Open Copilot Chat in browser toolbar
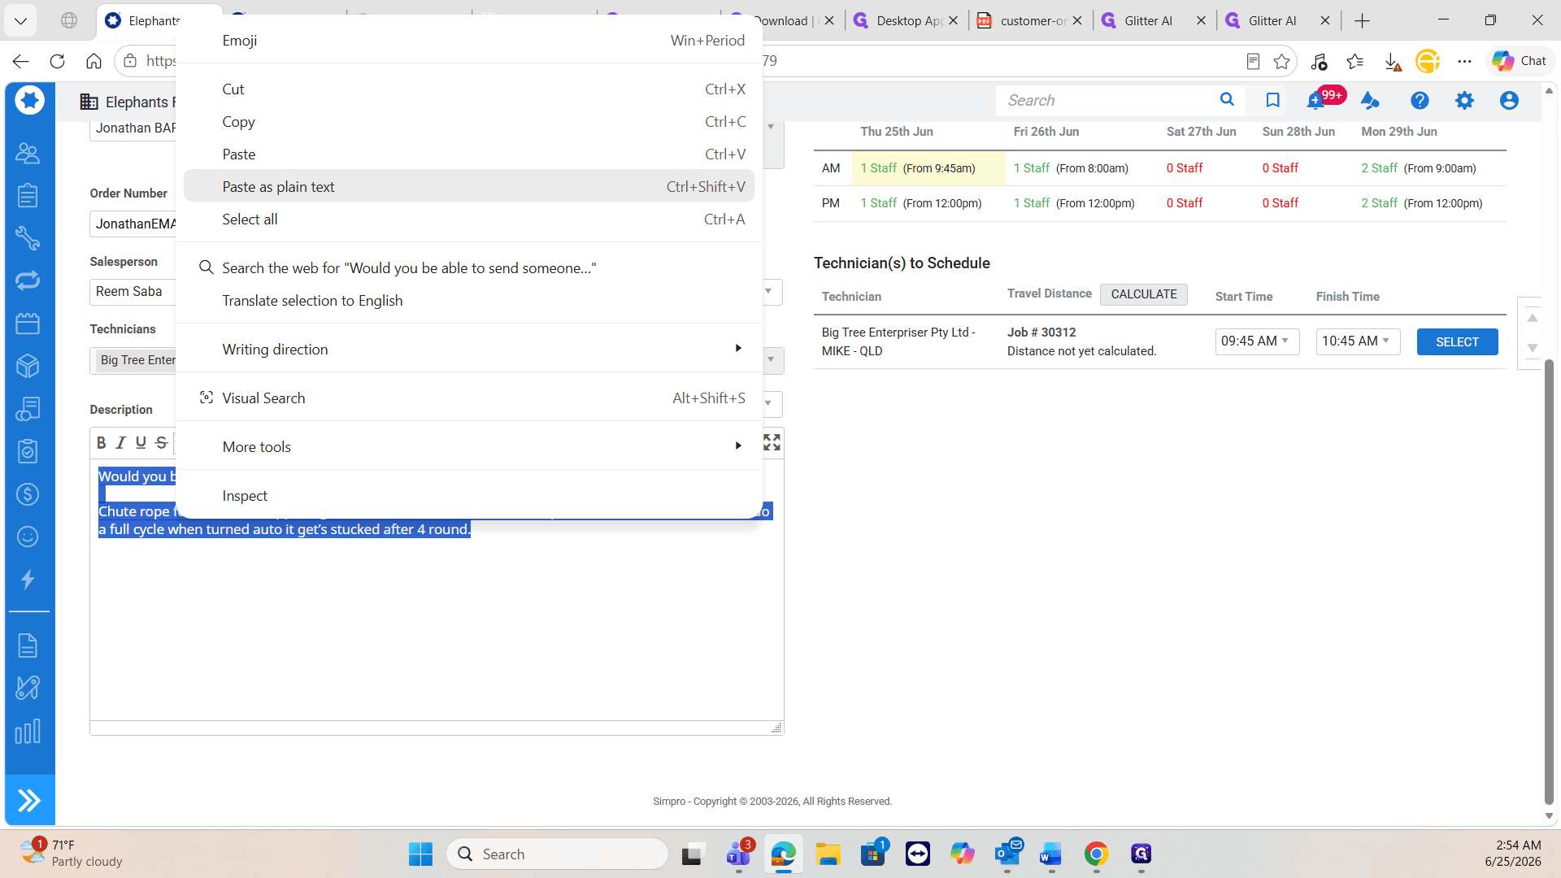Screen dimensions: 1561x878 (1520, 60)
